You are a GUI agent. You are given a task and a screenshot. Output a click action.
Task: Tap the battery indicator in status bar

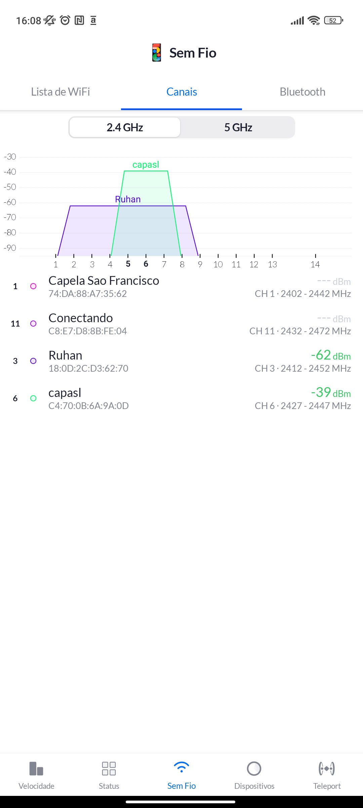[x=333, y=21]
